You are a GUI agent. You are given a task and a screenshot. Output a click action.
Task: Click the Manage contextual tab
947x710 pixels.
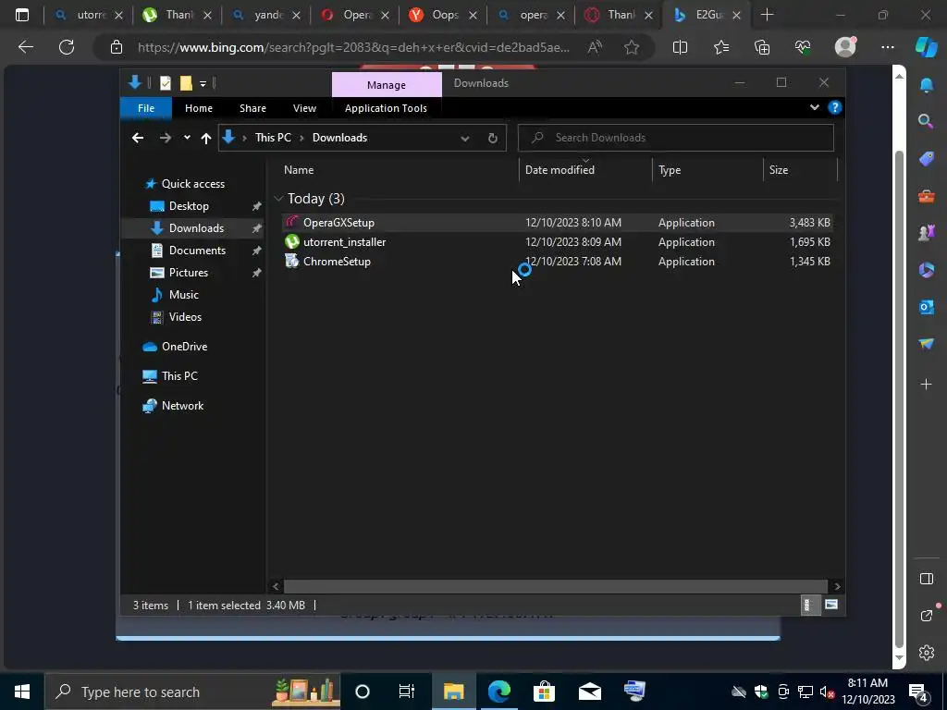387,84
